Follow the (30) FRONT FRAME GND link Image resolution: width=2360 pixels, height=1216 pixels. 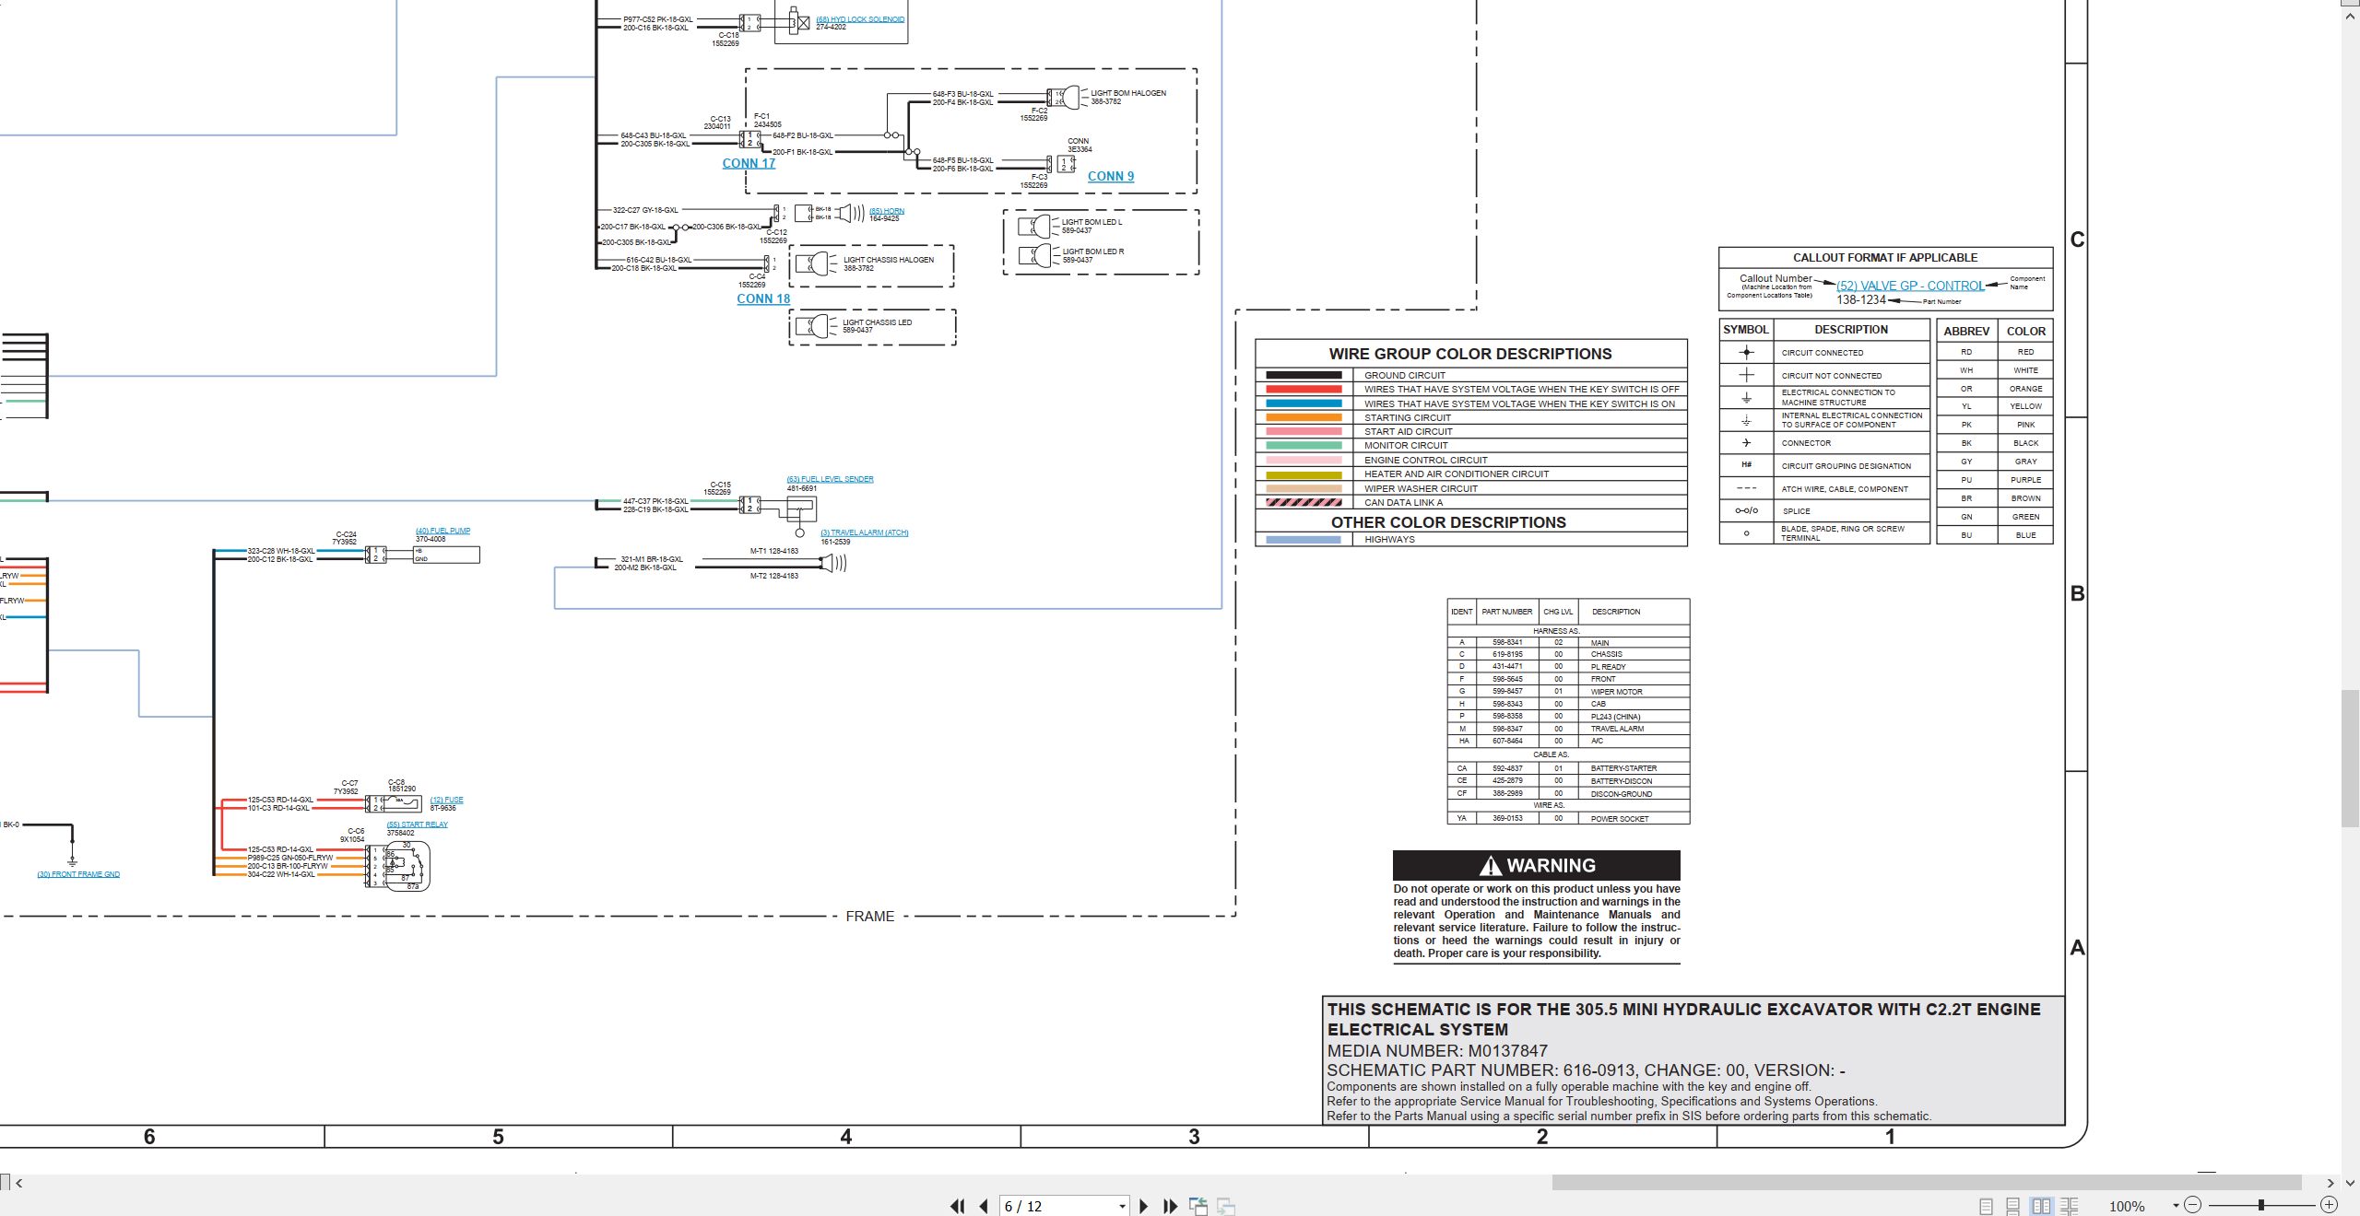(x=78, y=874)
